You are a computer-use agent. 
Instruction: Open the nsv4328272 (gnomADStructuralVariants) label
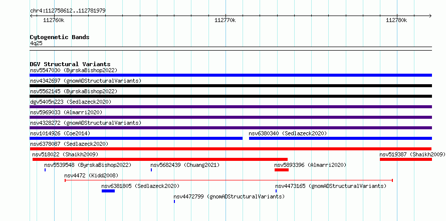click(x=86, y=123)
